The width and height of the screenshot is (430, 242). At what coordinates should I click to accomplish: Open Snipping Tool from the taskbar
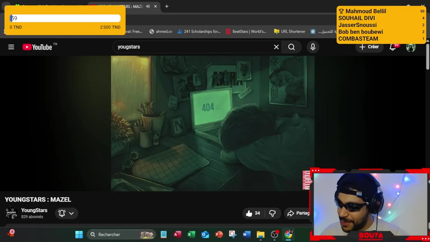click(x=233, y=235)
